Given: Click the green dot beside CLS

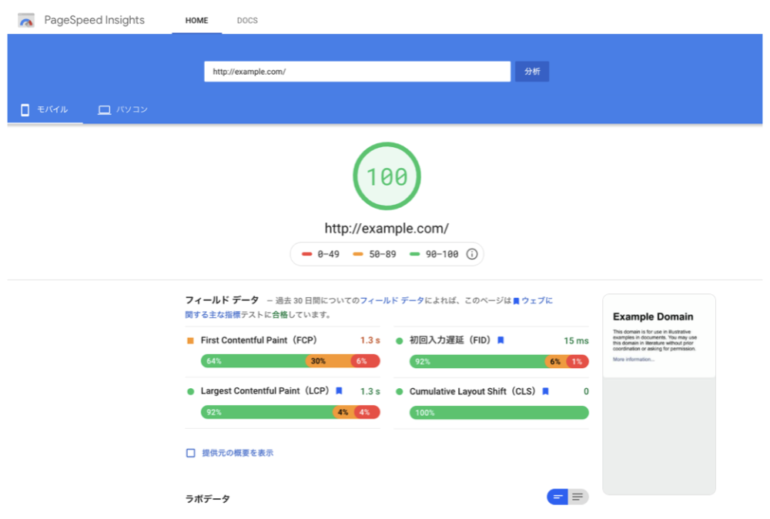Looking at the screenshot, I should [x=399, y=391].
